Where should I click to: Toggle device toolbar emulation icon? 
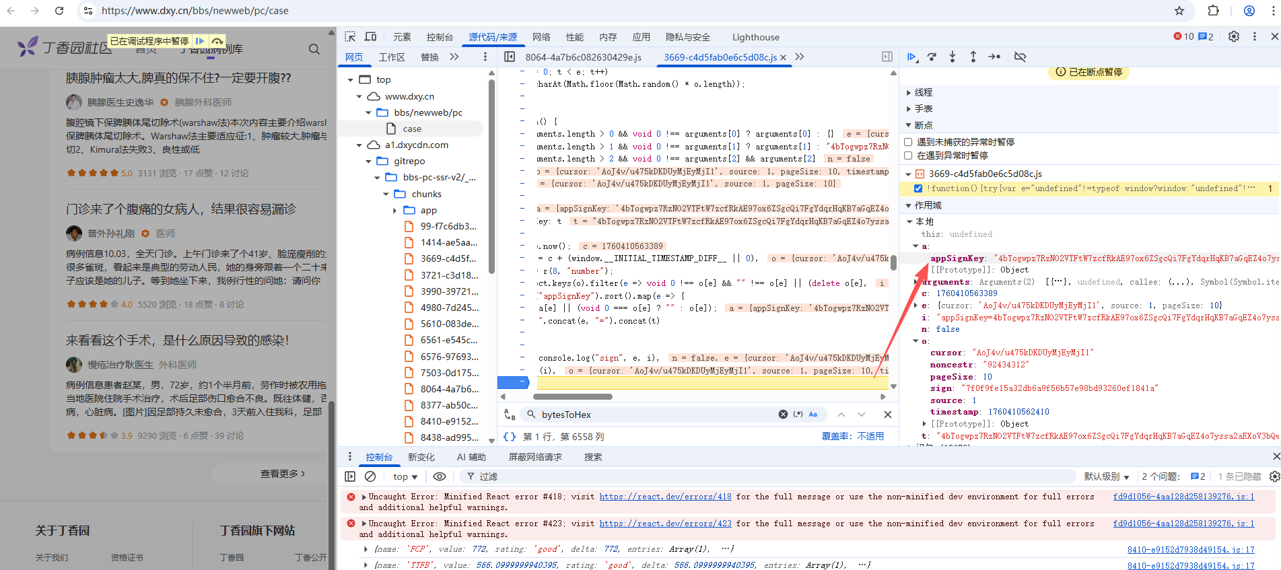(370, 37)
